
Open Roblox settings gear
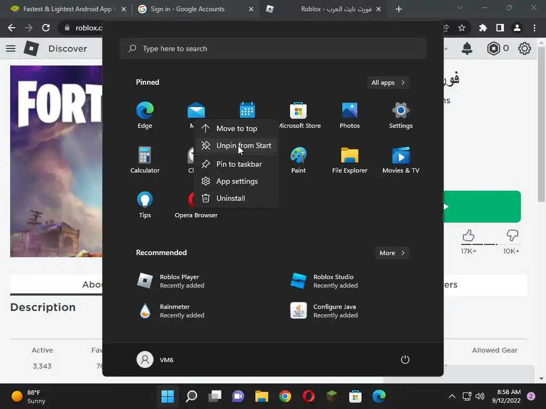[525, 48]
